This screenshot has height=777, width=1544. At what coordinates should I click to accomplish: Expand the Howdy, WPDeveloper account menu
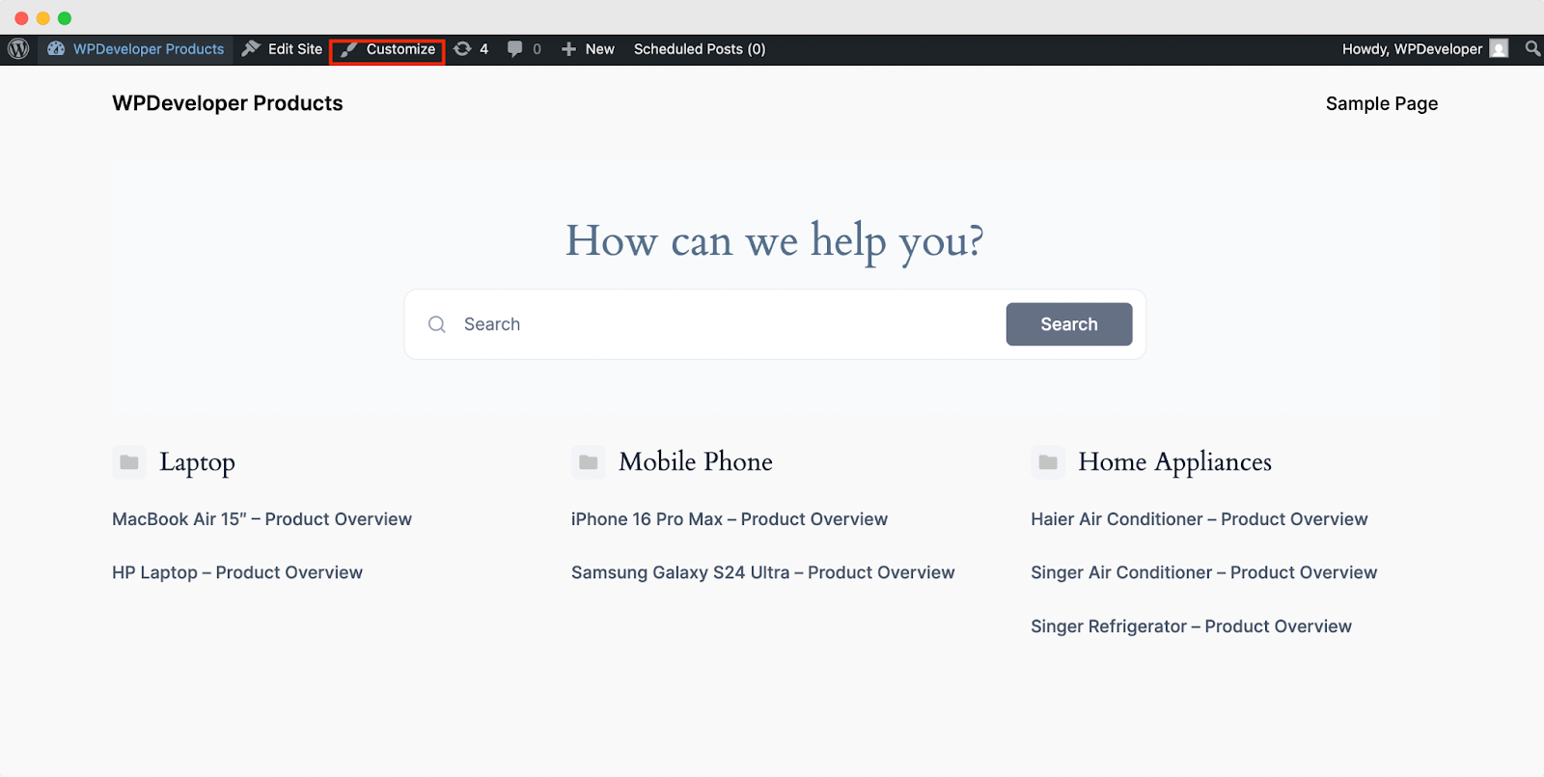tap(1411, 49)
